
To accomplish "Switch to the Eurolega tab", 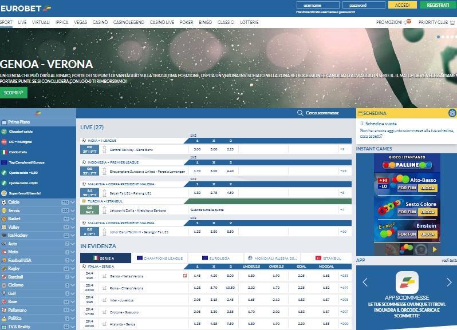I will click(216, 258).
